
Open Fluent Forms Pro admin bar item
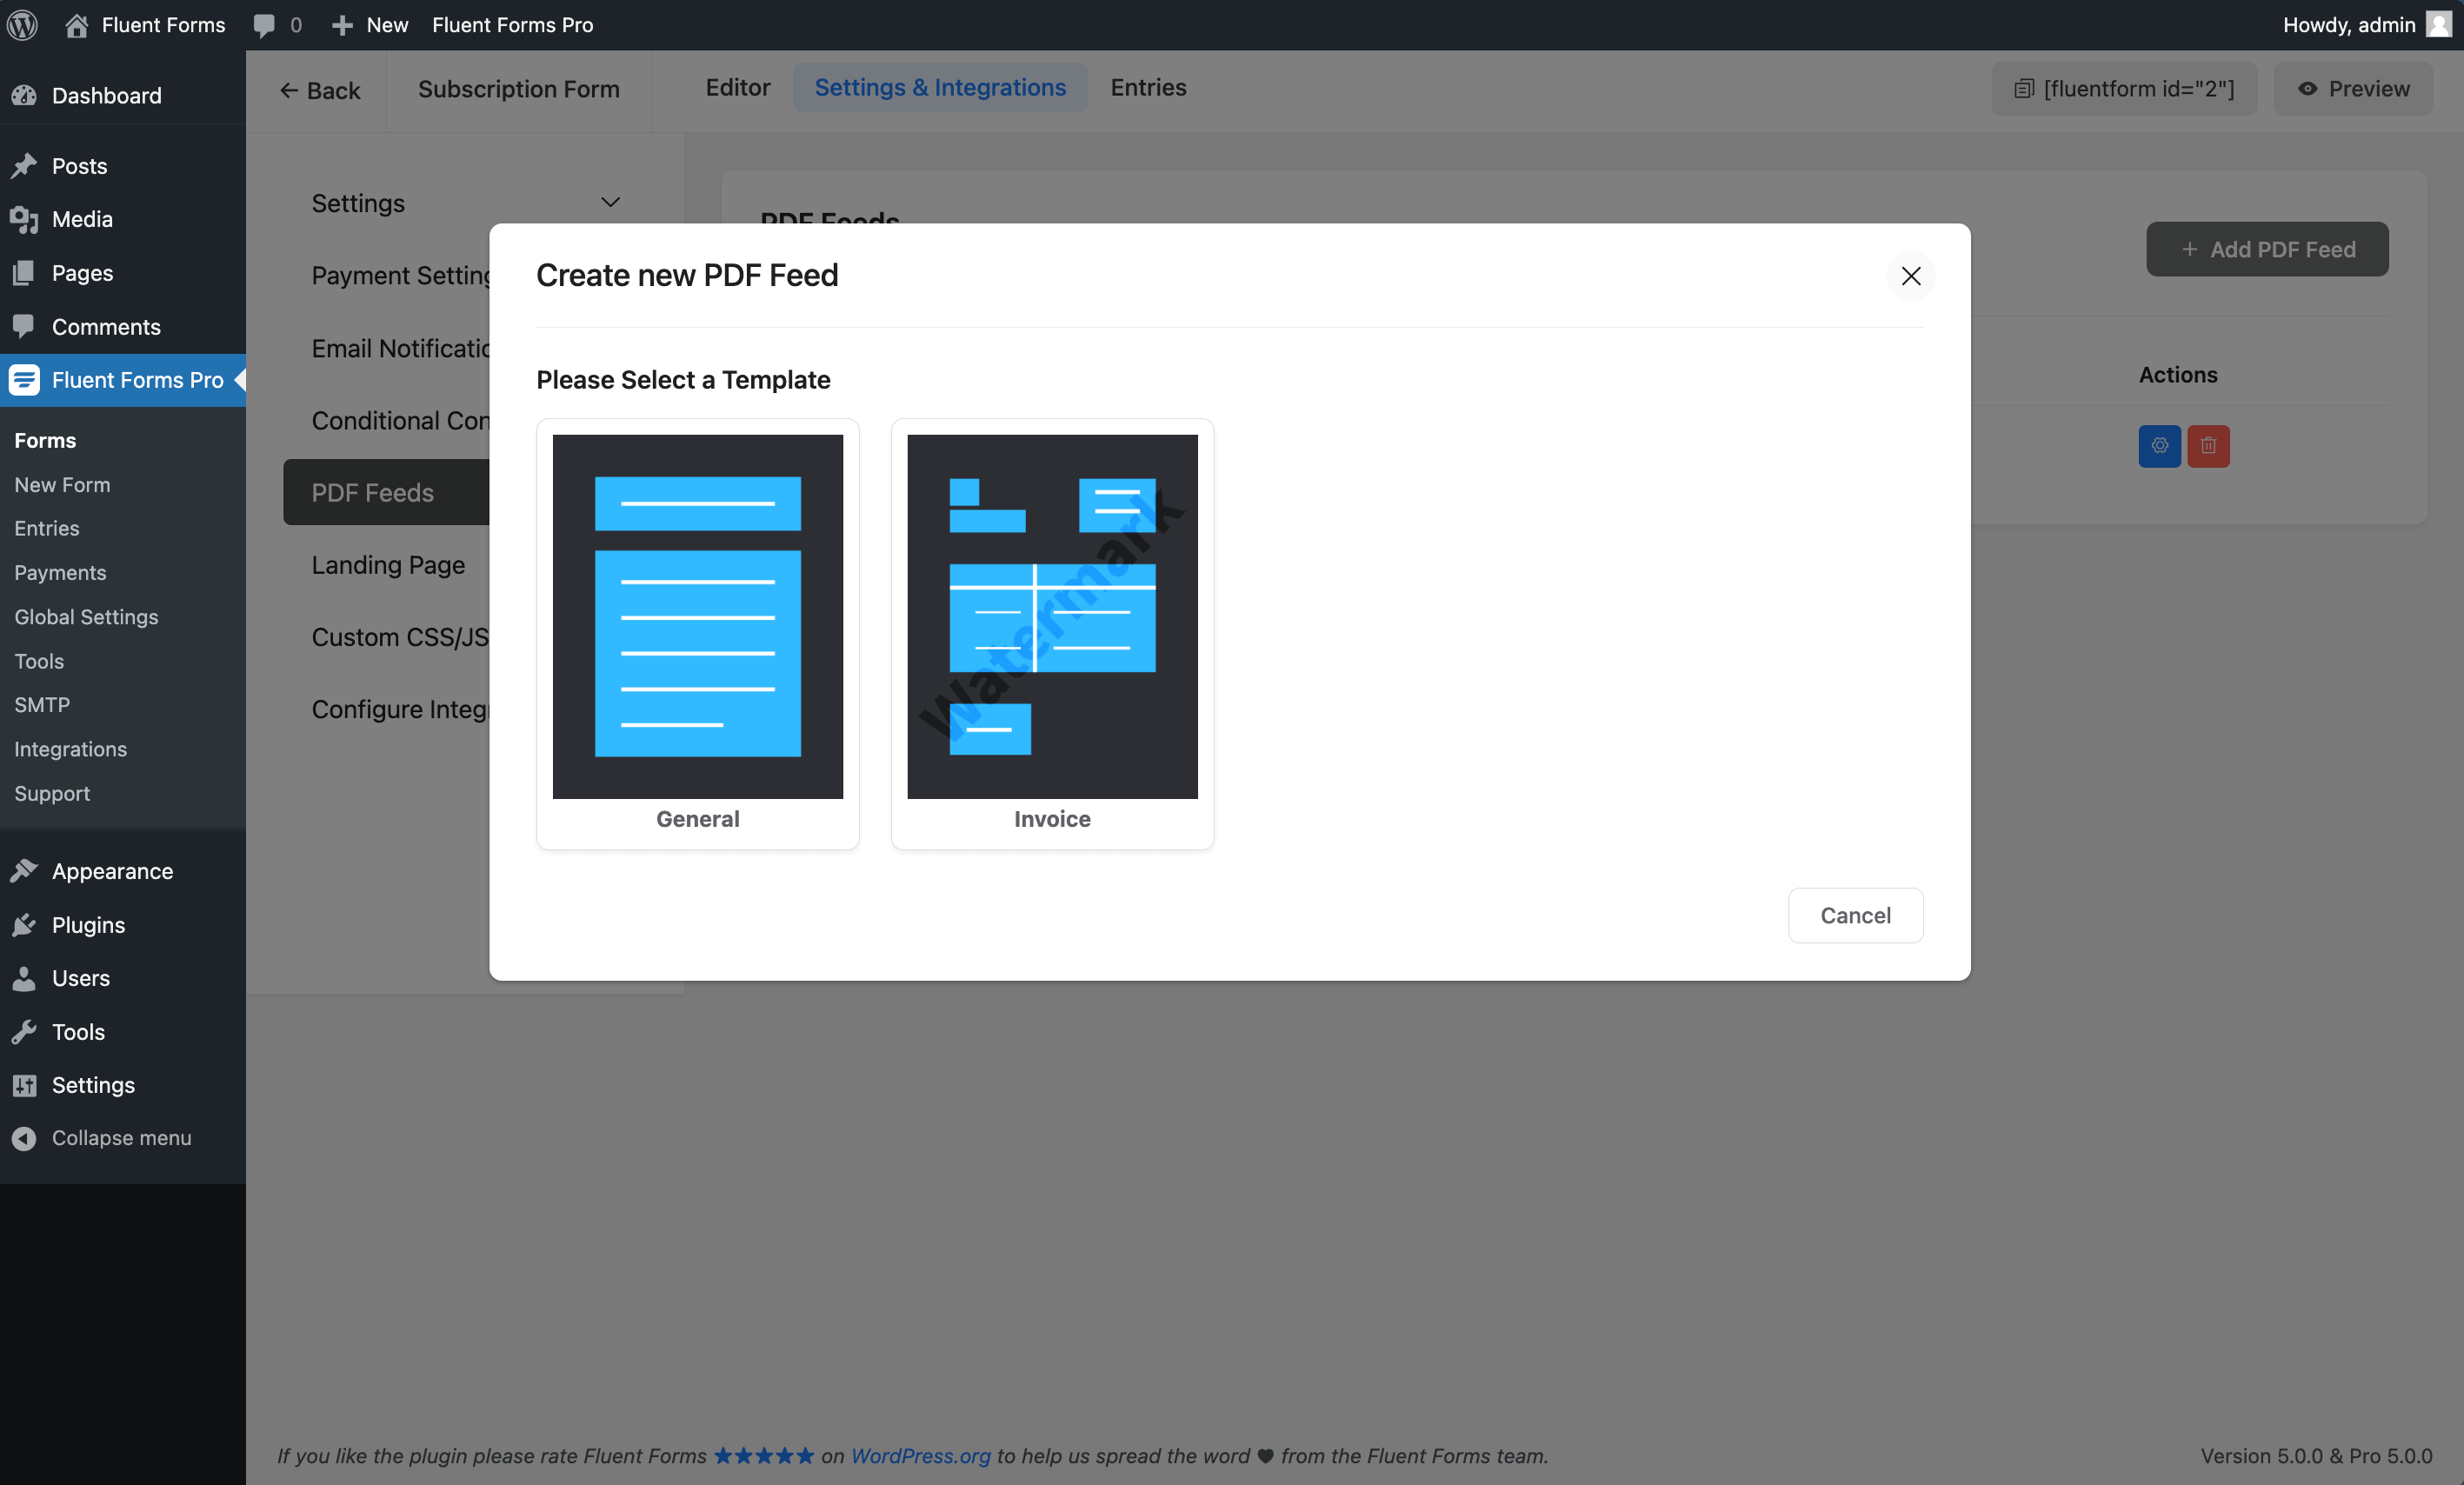512,25
